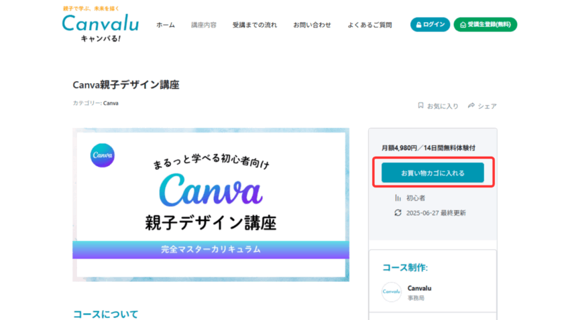Click the 事務局 label under Canvalu
Viewport: 570px width, 320px height.
[x=416, y=298]
